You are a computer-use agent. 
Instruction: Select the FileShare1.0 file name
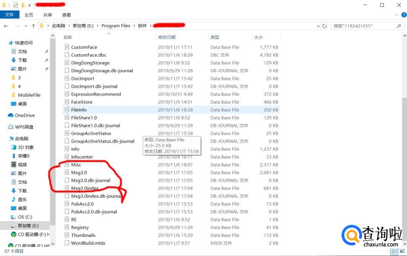[84, 117]
